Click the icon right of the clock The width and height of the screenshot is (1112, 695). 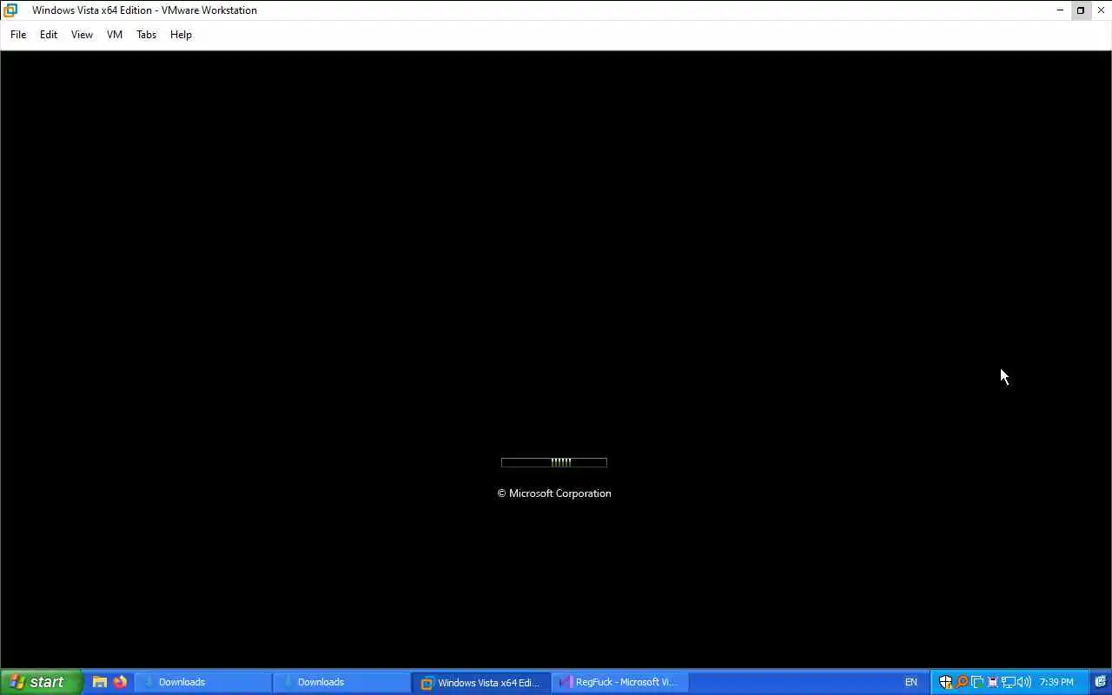click(x=1100, y=682)
